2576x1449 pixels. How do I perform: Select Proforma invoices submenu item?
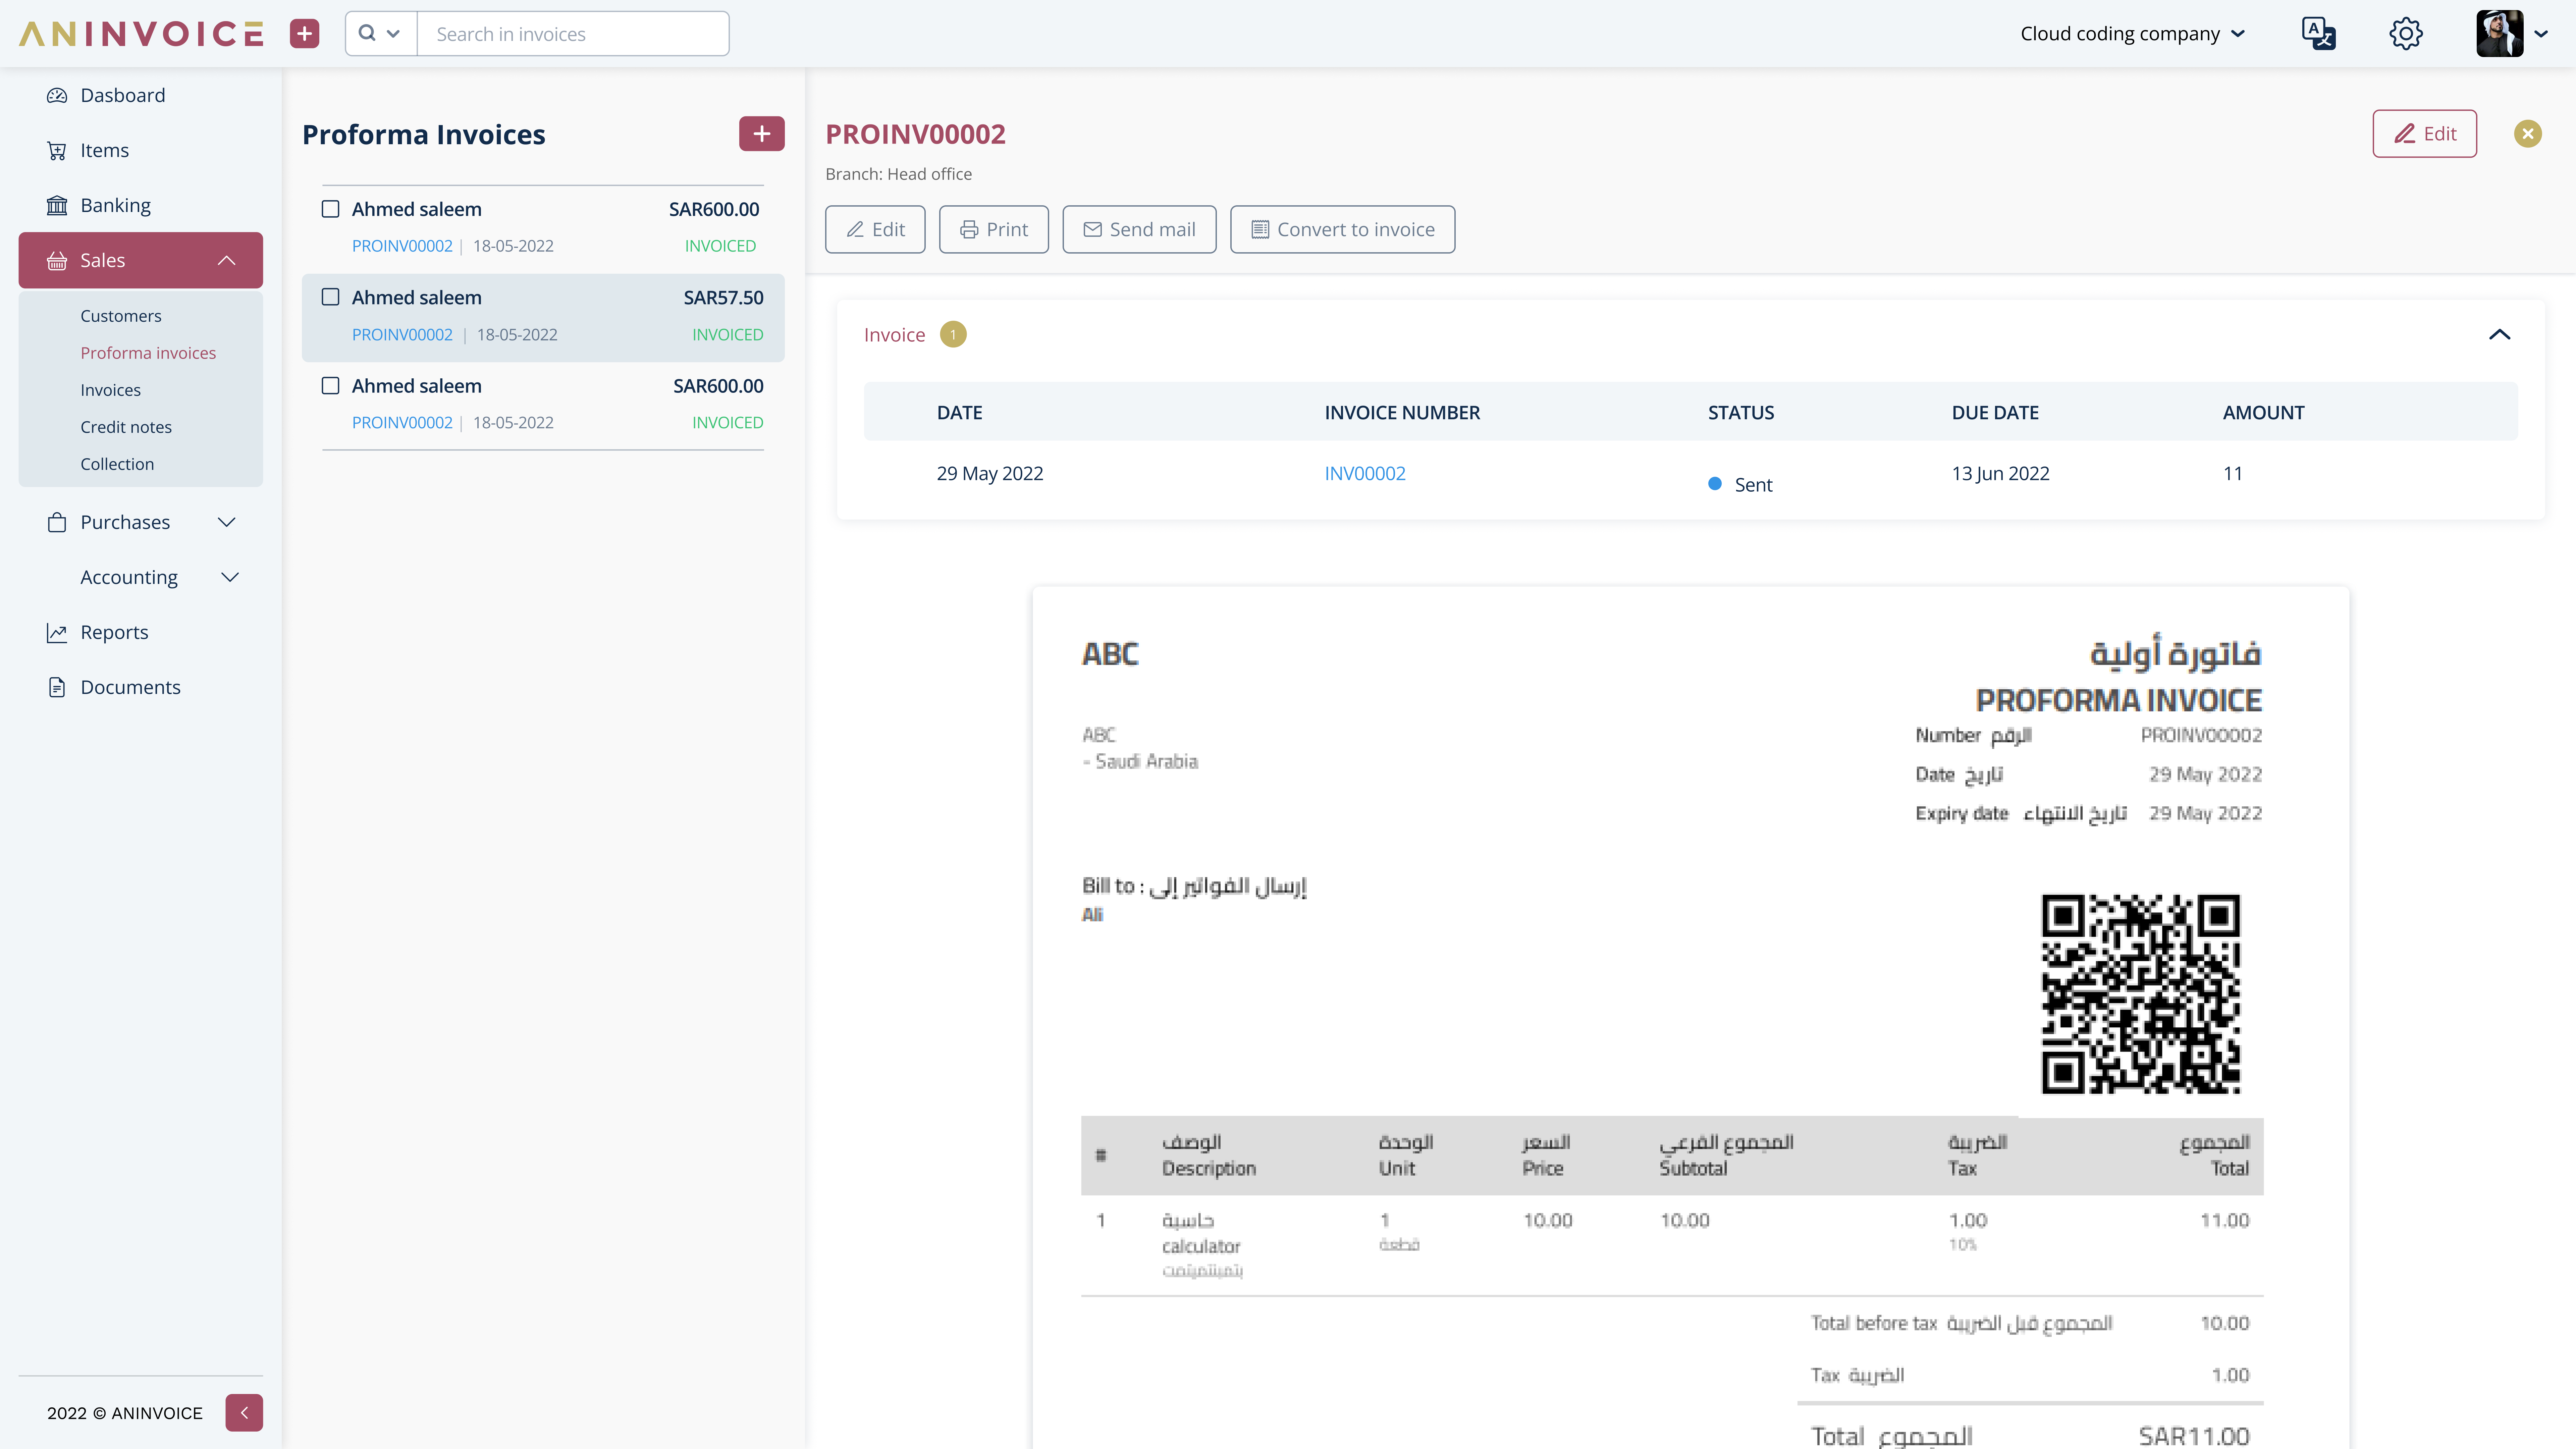(148, 353)
